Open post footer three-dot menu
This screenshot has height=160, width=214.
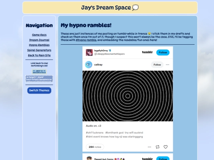coord(149,147)
